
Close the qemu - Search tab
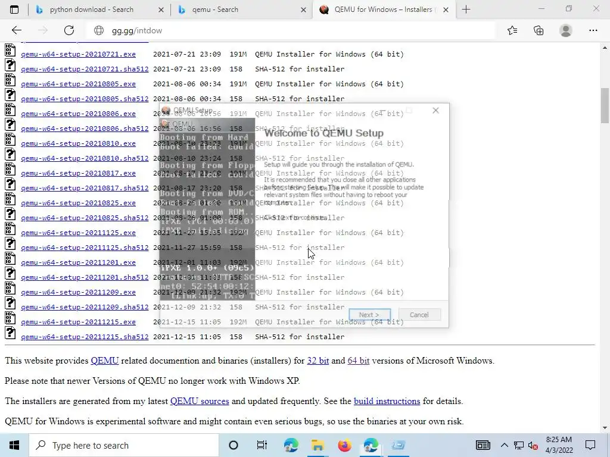(x=303, y=10)
